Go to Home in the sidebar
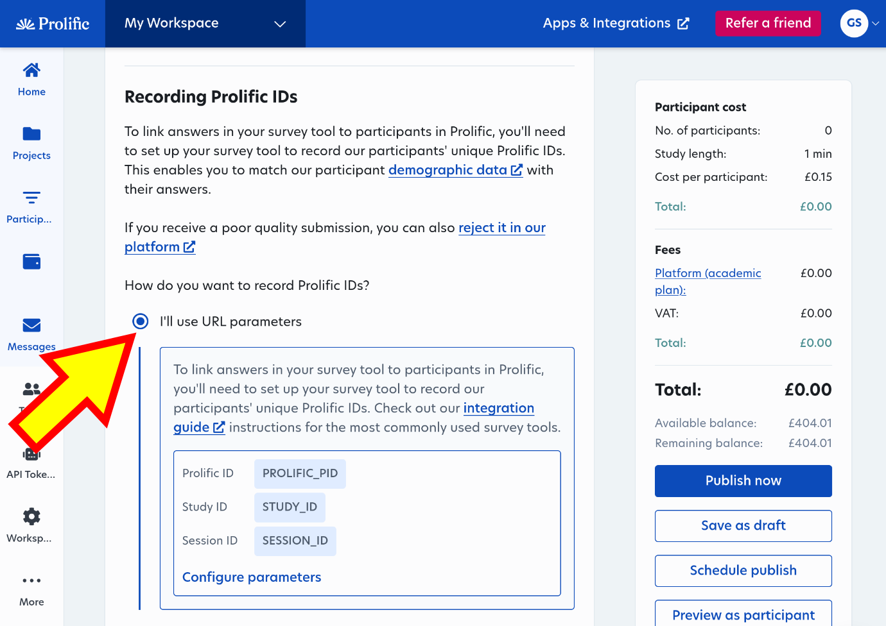The width and height of the screenshot is (886, 626). point(31,80)
